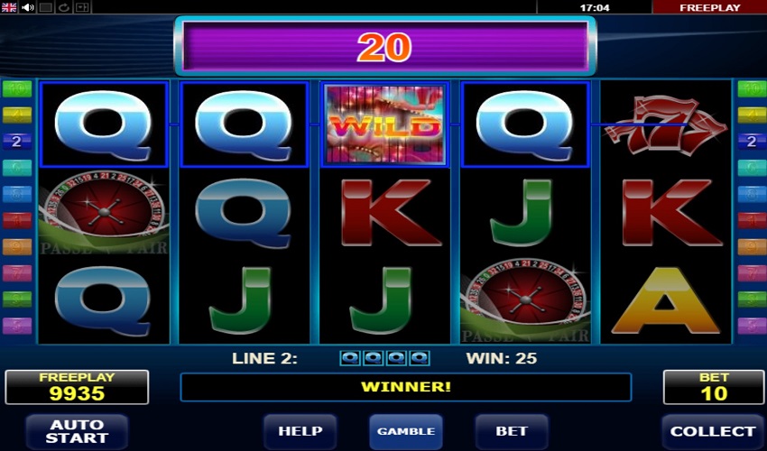Collect the win amount
Viewport: 767px width, 451px height.
713,431
